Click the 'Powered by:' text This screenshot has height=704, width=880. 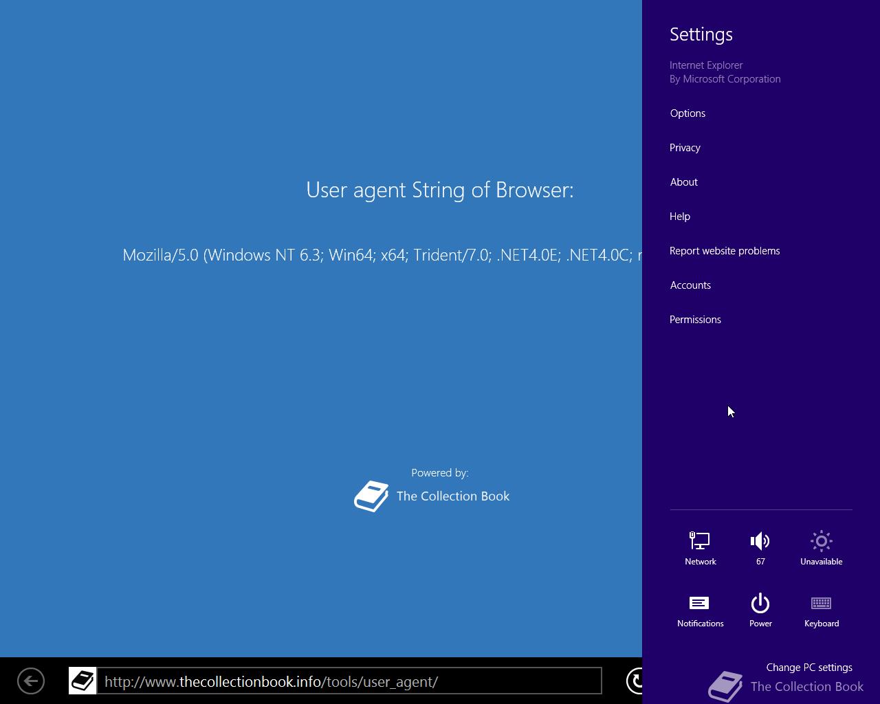(440, 473)
